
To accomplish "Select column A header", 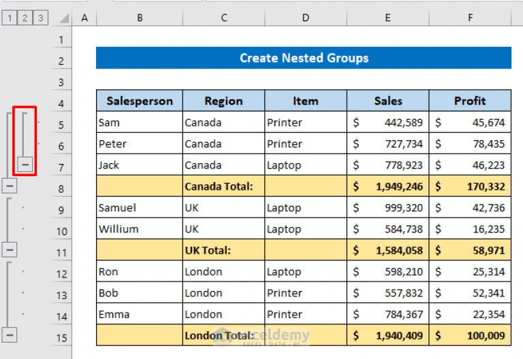I will [84, 18].
